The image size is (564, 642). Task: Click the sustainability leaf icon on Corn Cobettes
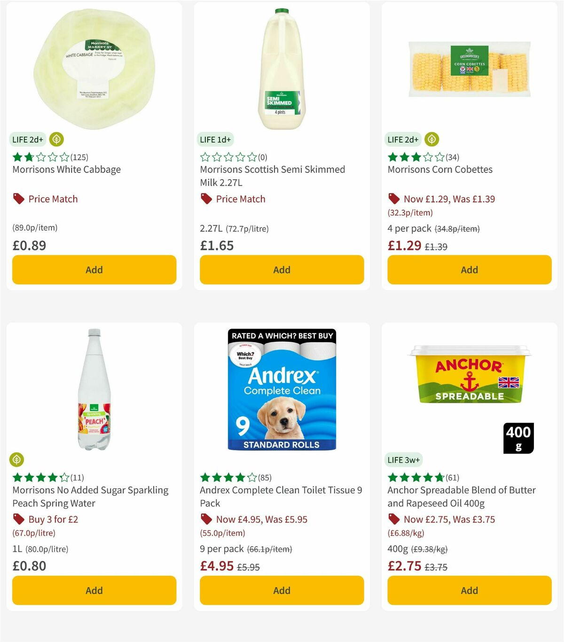(x=432, y=140)
